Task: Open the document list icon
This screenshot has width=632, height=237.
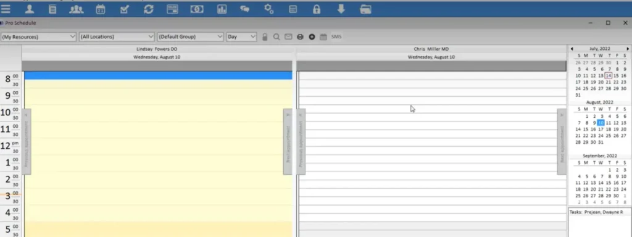Action: coord(52,9)
